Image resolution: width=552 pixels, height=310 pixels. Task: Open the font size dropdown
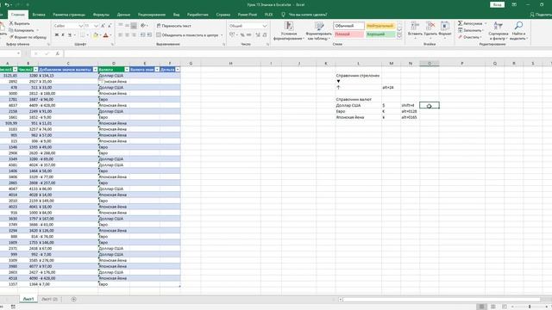(97, 26)
